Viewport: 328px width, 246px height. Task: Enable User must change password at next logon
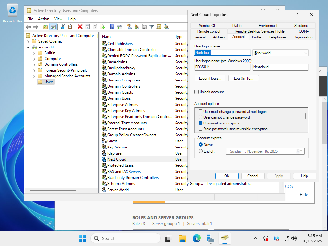201,112
